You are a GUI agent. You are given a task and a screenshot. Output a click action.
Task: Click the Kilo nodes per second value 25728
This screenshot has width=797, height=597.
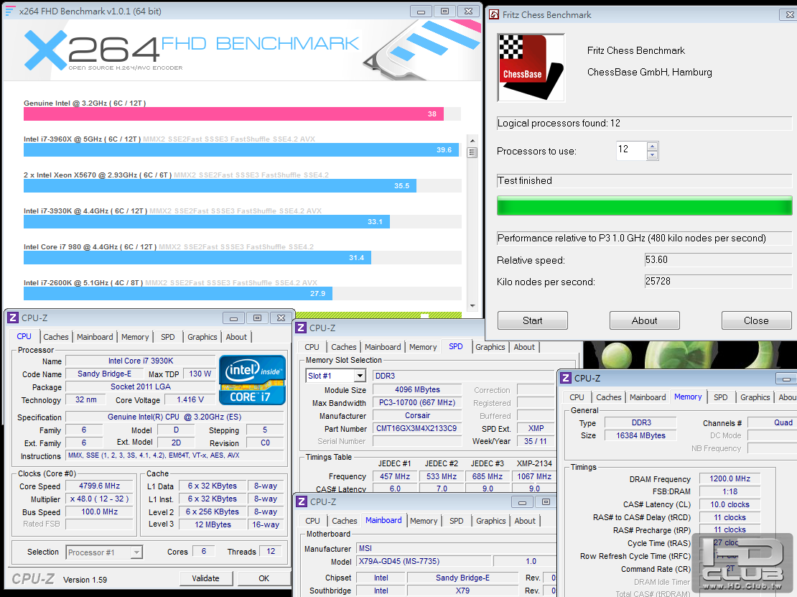pyautogui.click(x=718, y=281)
